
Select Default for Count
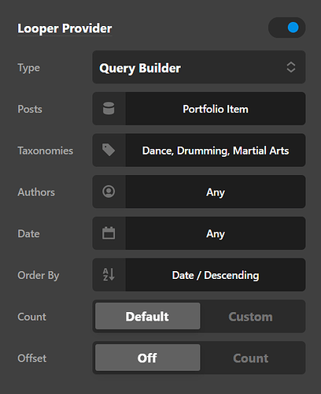click(148, 316)
